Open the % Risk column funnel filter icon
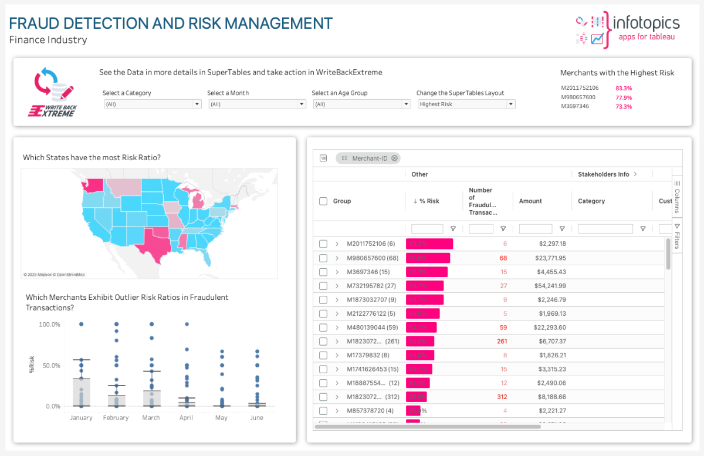Screen dimensions: 704x456 (453, 228)
